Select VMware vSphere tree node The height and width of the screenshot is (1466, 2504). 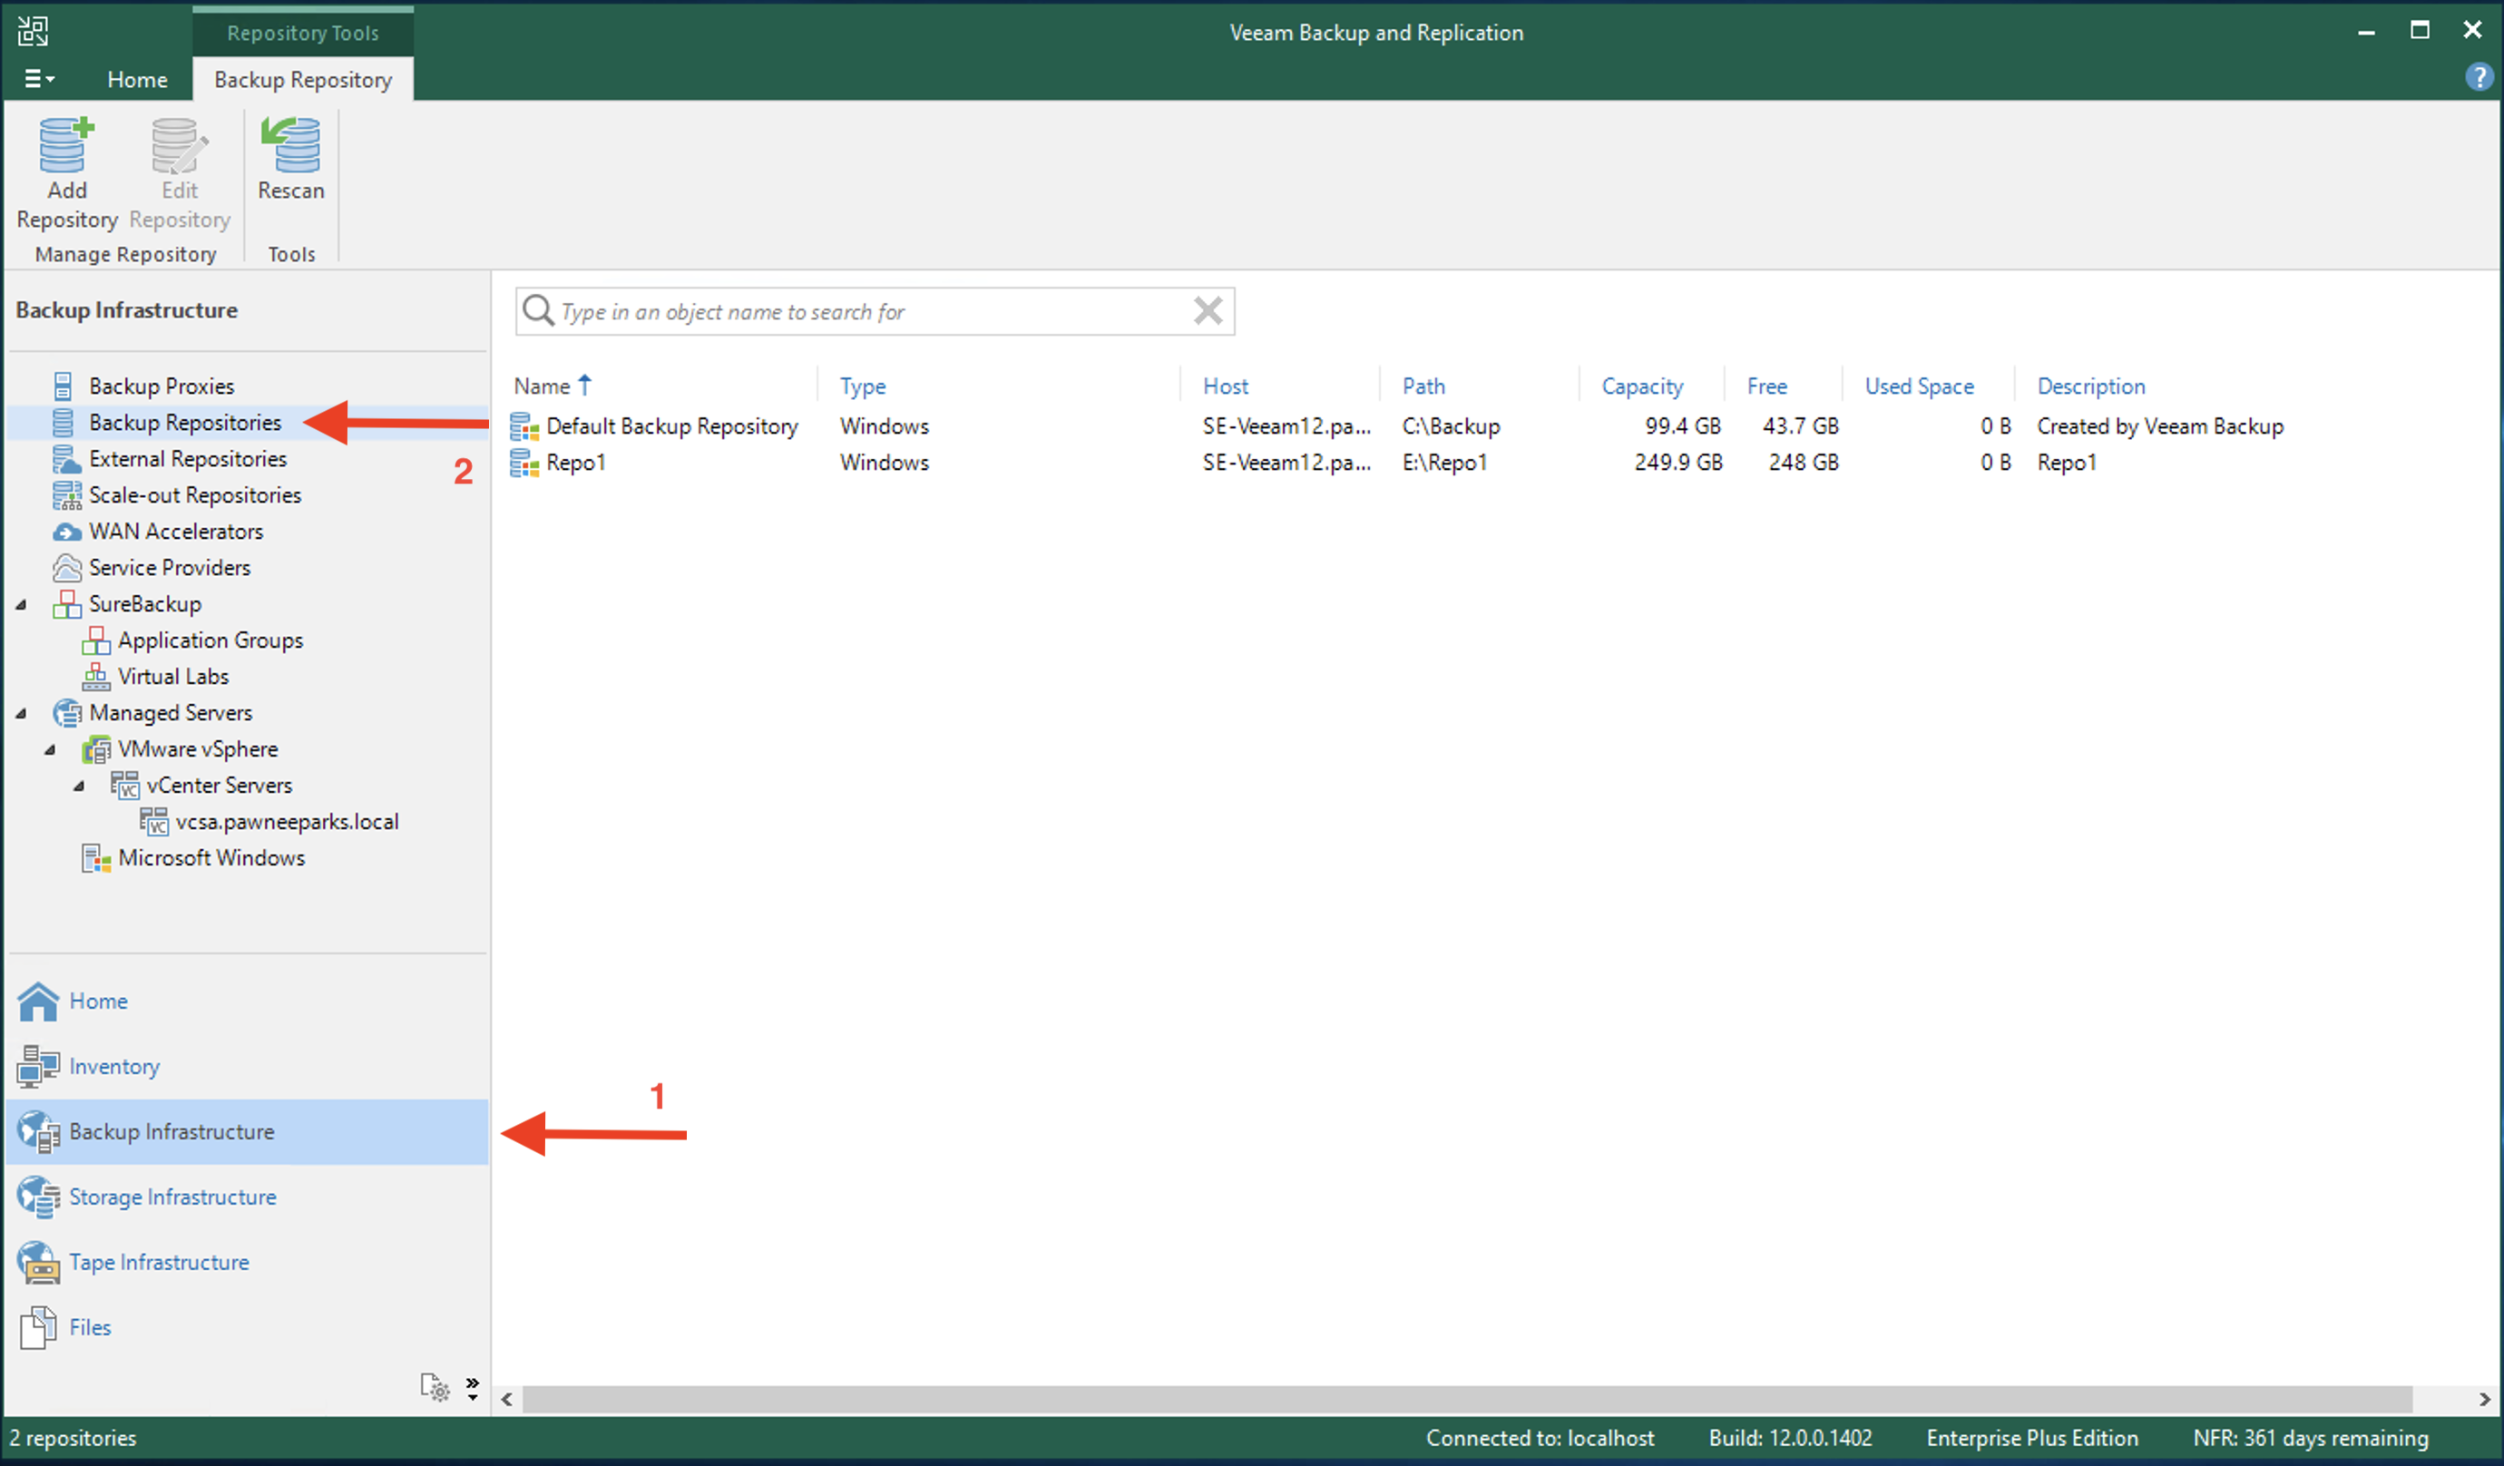198,748
